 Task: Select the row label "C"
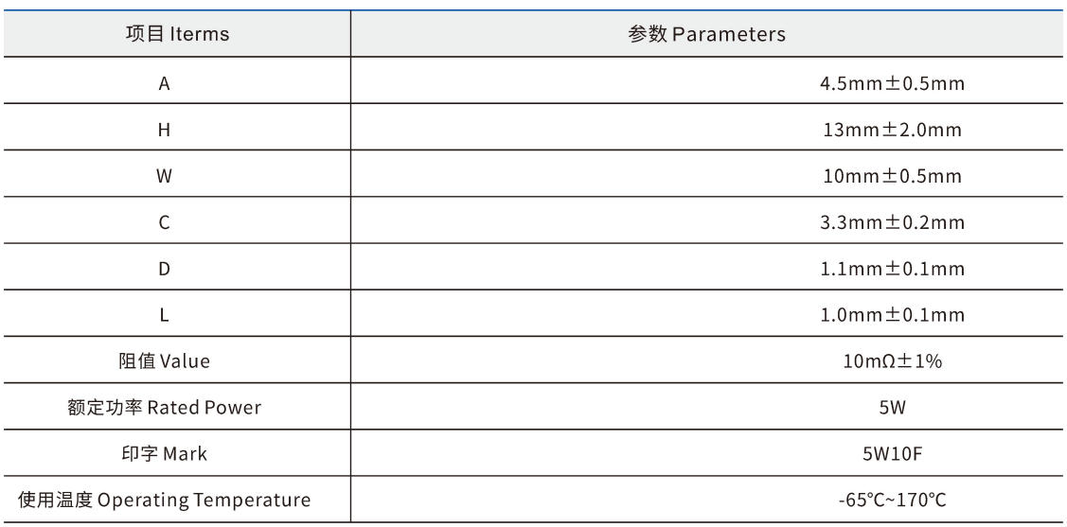(x=164, y=222)
